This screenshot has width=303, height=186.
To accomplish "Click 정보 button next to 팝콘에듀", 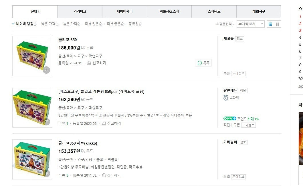I will (243, 91).
